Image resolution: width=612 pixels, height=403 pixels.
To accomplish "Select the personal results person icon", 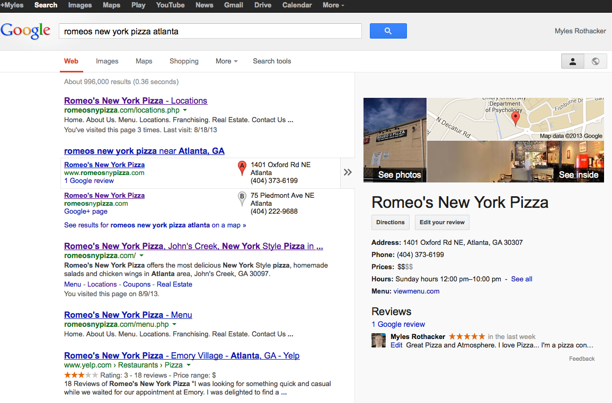I will tap(573, 61).
